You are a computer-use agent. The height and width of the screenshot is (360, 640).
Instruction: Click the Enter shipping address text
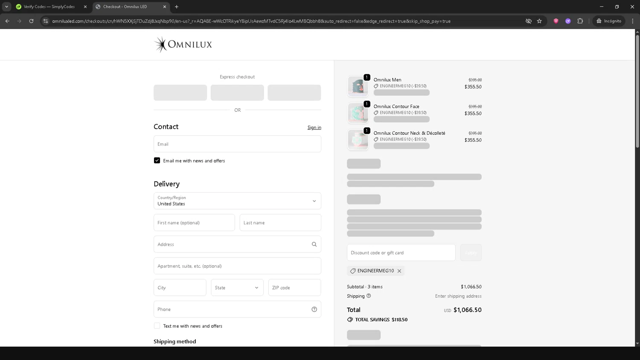click(x=458, y=296)
